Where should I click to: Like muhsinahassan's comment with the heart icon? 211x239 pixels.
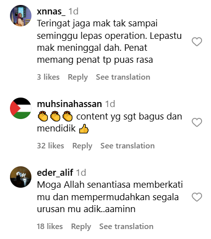197,122
